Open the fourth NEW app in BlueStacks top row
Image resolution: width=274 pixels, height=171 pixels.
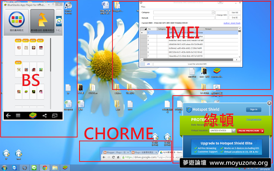41,47
